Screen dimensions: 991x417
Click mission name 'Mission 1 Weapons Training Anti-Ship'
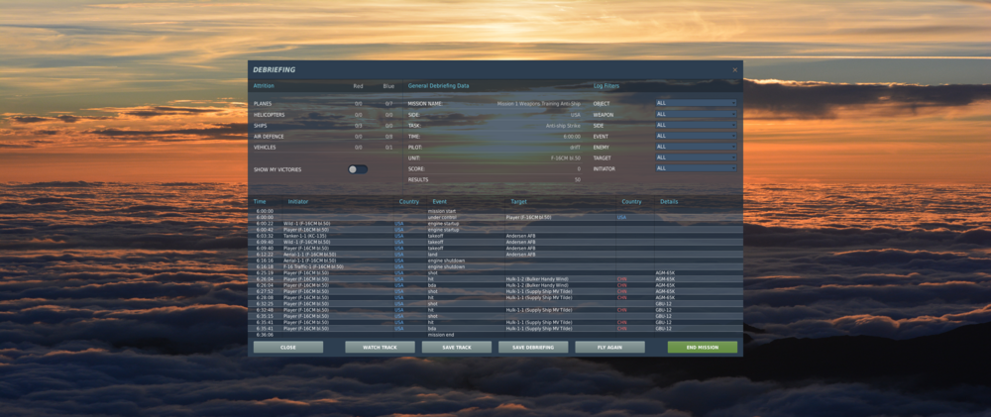pyautogui.click(x=539, y=104)
